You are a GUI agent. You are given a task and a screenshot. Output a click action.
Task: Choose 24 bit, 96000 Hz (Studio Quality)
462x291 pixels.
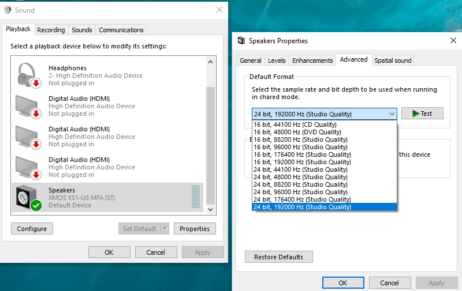coord(325,192)
